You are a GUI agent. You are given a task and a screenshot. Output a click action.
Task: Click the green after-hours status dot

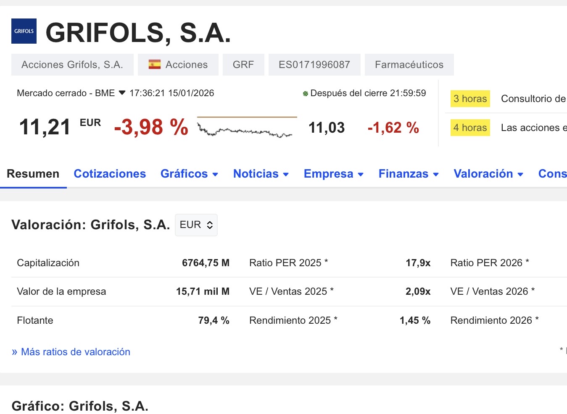306,94
